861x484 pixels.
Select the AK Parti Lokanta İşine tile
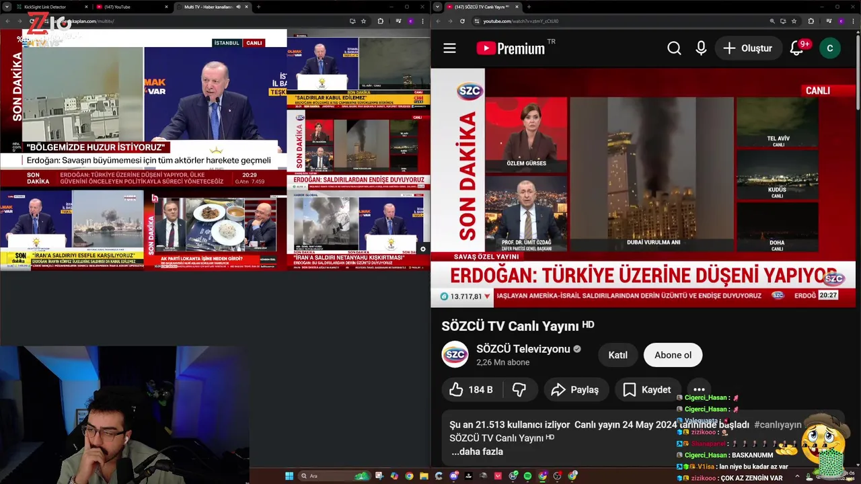[x=215, y=230]
